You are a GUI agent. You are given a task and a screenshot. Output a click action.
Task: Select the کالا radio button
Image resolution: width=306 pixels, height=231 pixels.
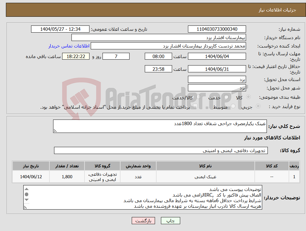249,97
